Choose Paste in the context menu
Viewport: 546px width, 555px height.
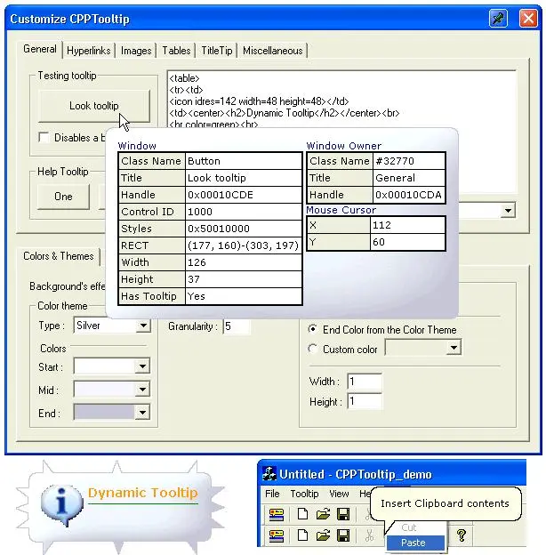[x=415, y=543]
